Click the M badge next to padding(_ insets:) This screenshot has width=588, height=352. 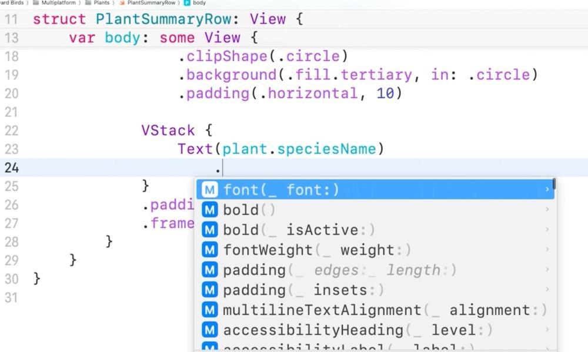(209, 289)
